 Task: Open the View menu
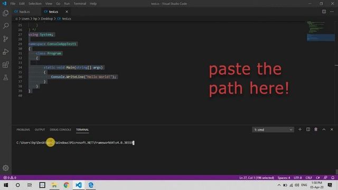tap(49, 4)
